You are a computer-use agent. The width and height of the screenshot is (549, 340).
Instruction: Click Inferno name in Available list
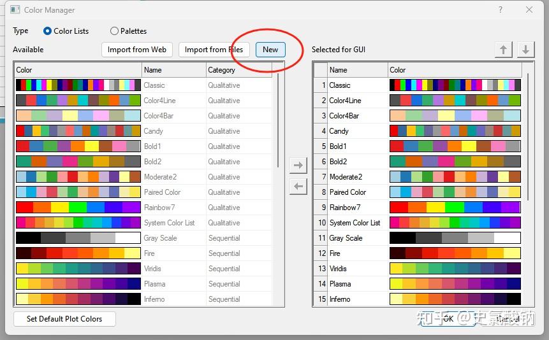click(x=154, y=299)
